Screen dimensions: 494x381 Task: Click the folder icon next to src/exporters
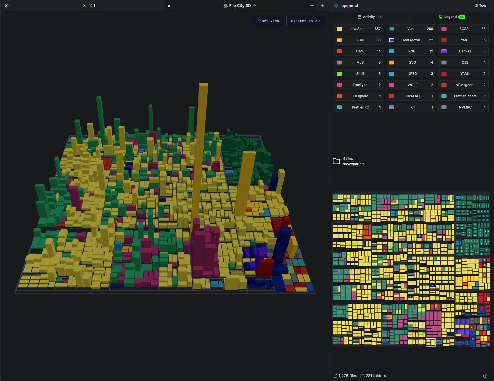click(x=336, y=161)
